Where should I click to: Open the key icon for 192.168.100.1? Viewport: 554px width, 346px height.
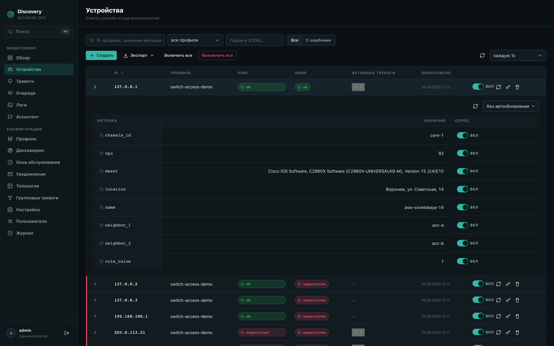click(508, 316)
